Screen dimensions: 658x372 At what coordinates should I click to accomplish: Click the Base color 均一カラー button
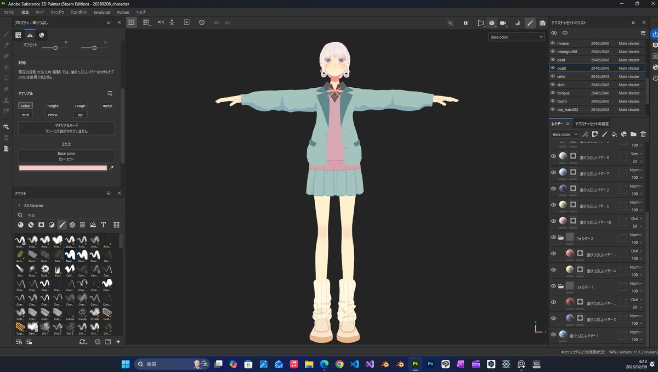[66, 156]
